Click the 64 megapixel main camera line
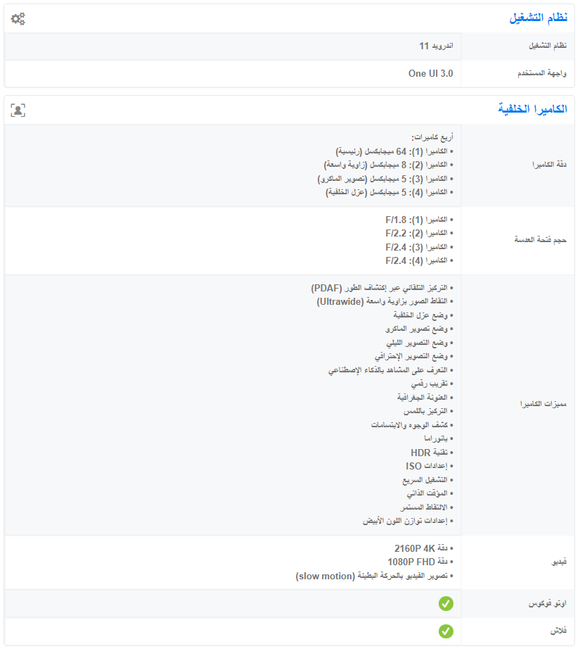The width and height of the screenshot is (580, 649). [x=395, y=151]
